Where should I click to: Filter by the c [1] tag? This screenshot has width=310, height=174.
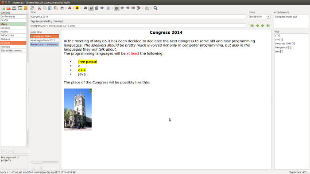point(277,36)
